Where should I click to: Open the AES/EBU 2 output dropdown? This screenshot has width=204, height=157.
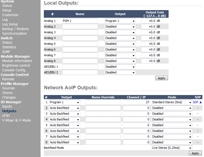click(120, 72)
